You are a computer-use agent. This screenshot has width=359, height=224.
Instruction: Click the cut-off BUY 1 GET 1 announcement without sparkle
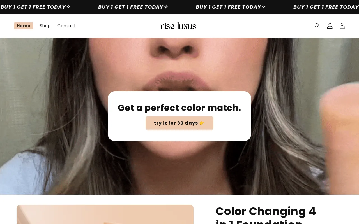pos(326,7)
